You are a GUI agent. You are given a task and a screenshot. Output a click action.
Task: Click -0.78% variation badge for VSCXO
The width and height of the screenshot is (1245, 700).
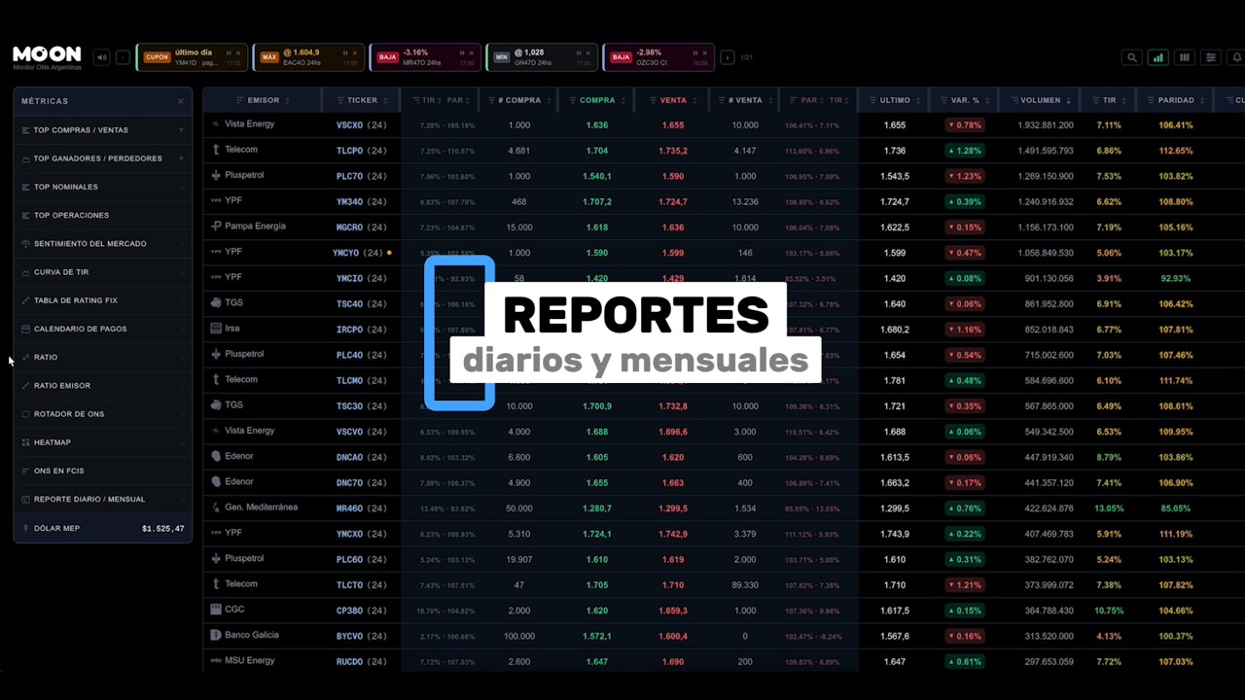(x=965, y=125)
